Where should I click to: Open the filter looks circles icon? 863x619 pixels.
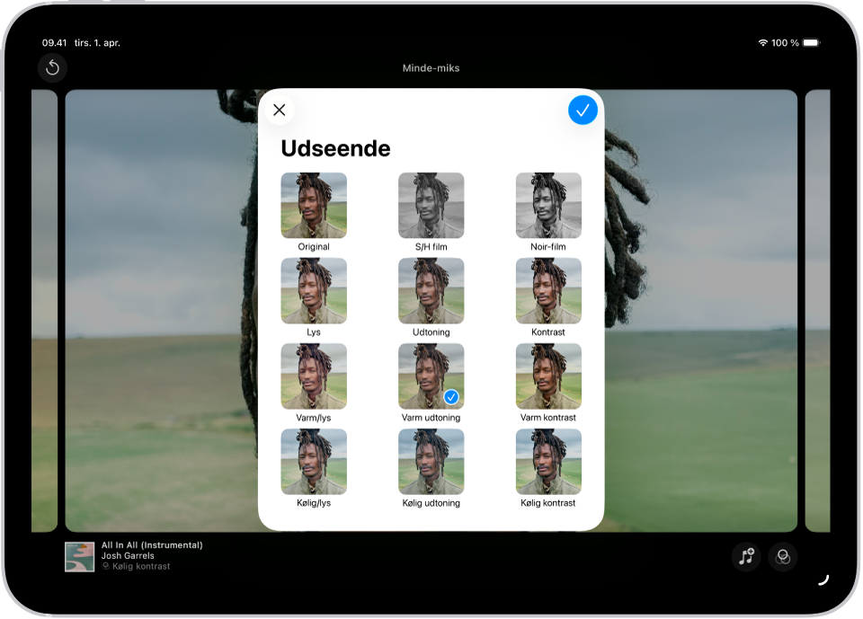coord(783,557)
